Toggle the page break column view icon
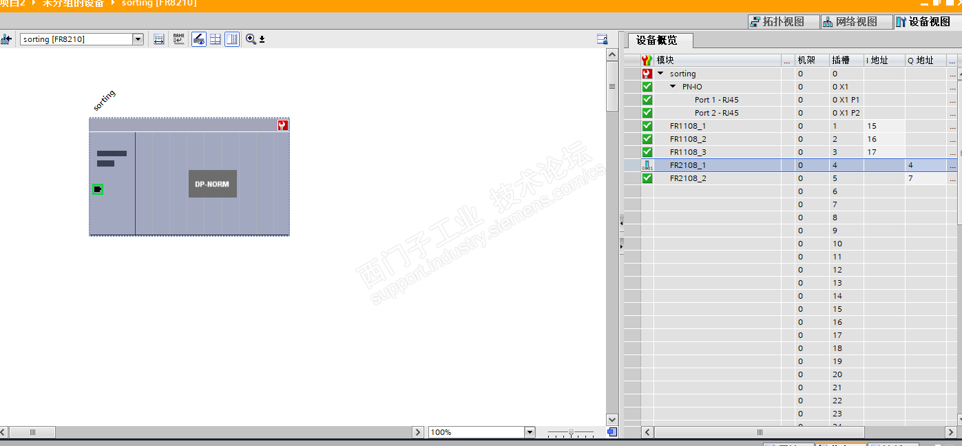 coord(232,39)
